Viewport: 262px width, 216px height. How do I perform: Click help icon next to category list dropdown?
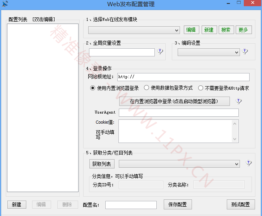[x=248, y=163]
